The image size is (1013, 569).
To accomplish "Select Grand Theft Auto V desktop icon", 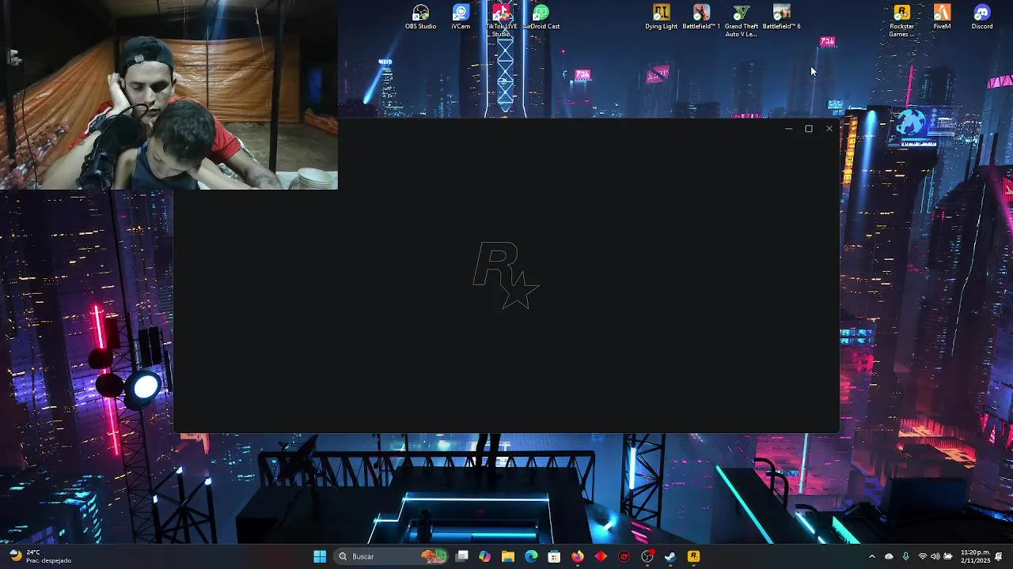I will click(742, 20).
